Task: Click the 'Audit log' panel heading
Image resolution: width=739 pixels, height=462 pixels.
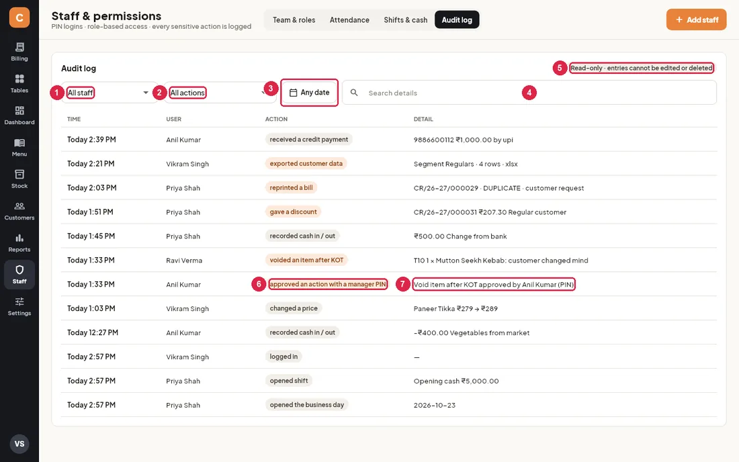Action: pos(78,68)
